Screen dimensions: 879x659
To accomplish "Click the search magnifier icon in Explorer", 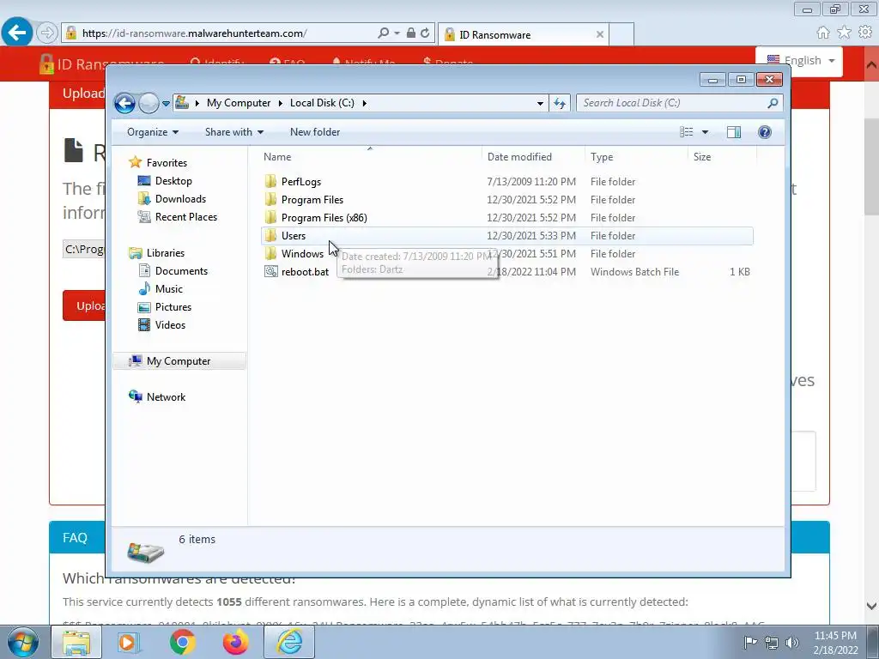I will [773, 103].
